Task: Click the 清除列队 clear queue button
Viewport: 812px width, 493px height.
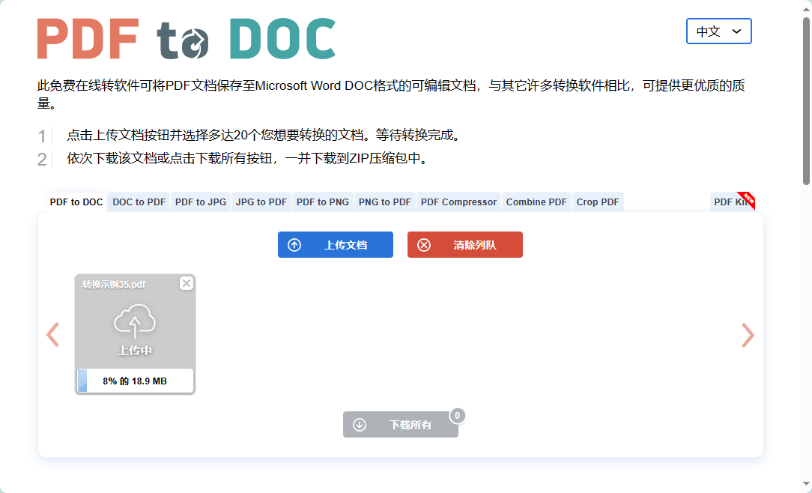Action: click(464, 244)
